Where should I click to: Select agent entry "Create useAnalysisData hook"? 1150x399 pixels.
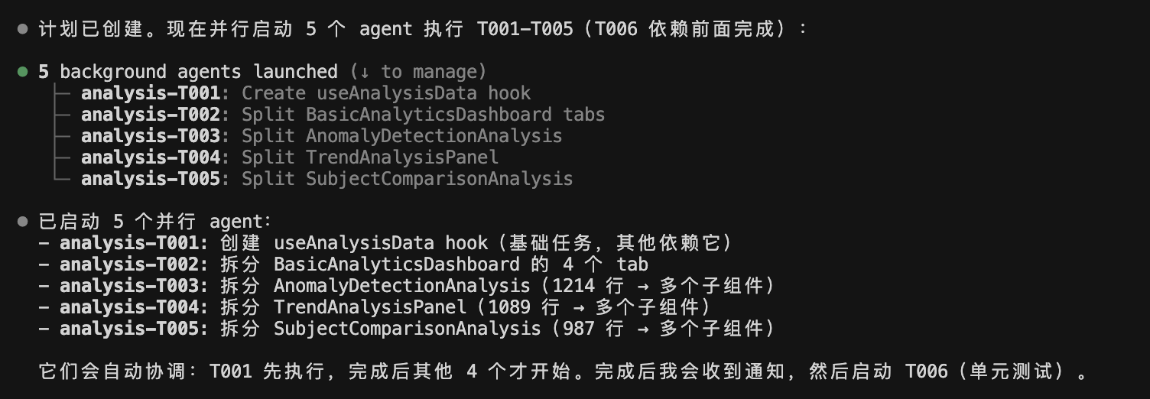(x=306, y=93)
